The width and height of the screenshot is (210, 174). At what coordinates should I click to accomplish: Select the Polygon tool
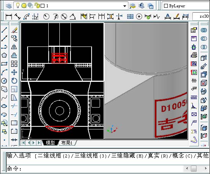(4, 55)
